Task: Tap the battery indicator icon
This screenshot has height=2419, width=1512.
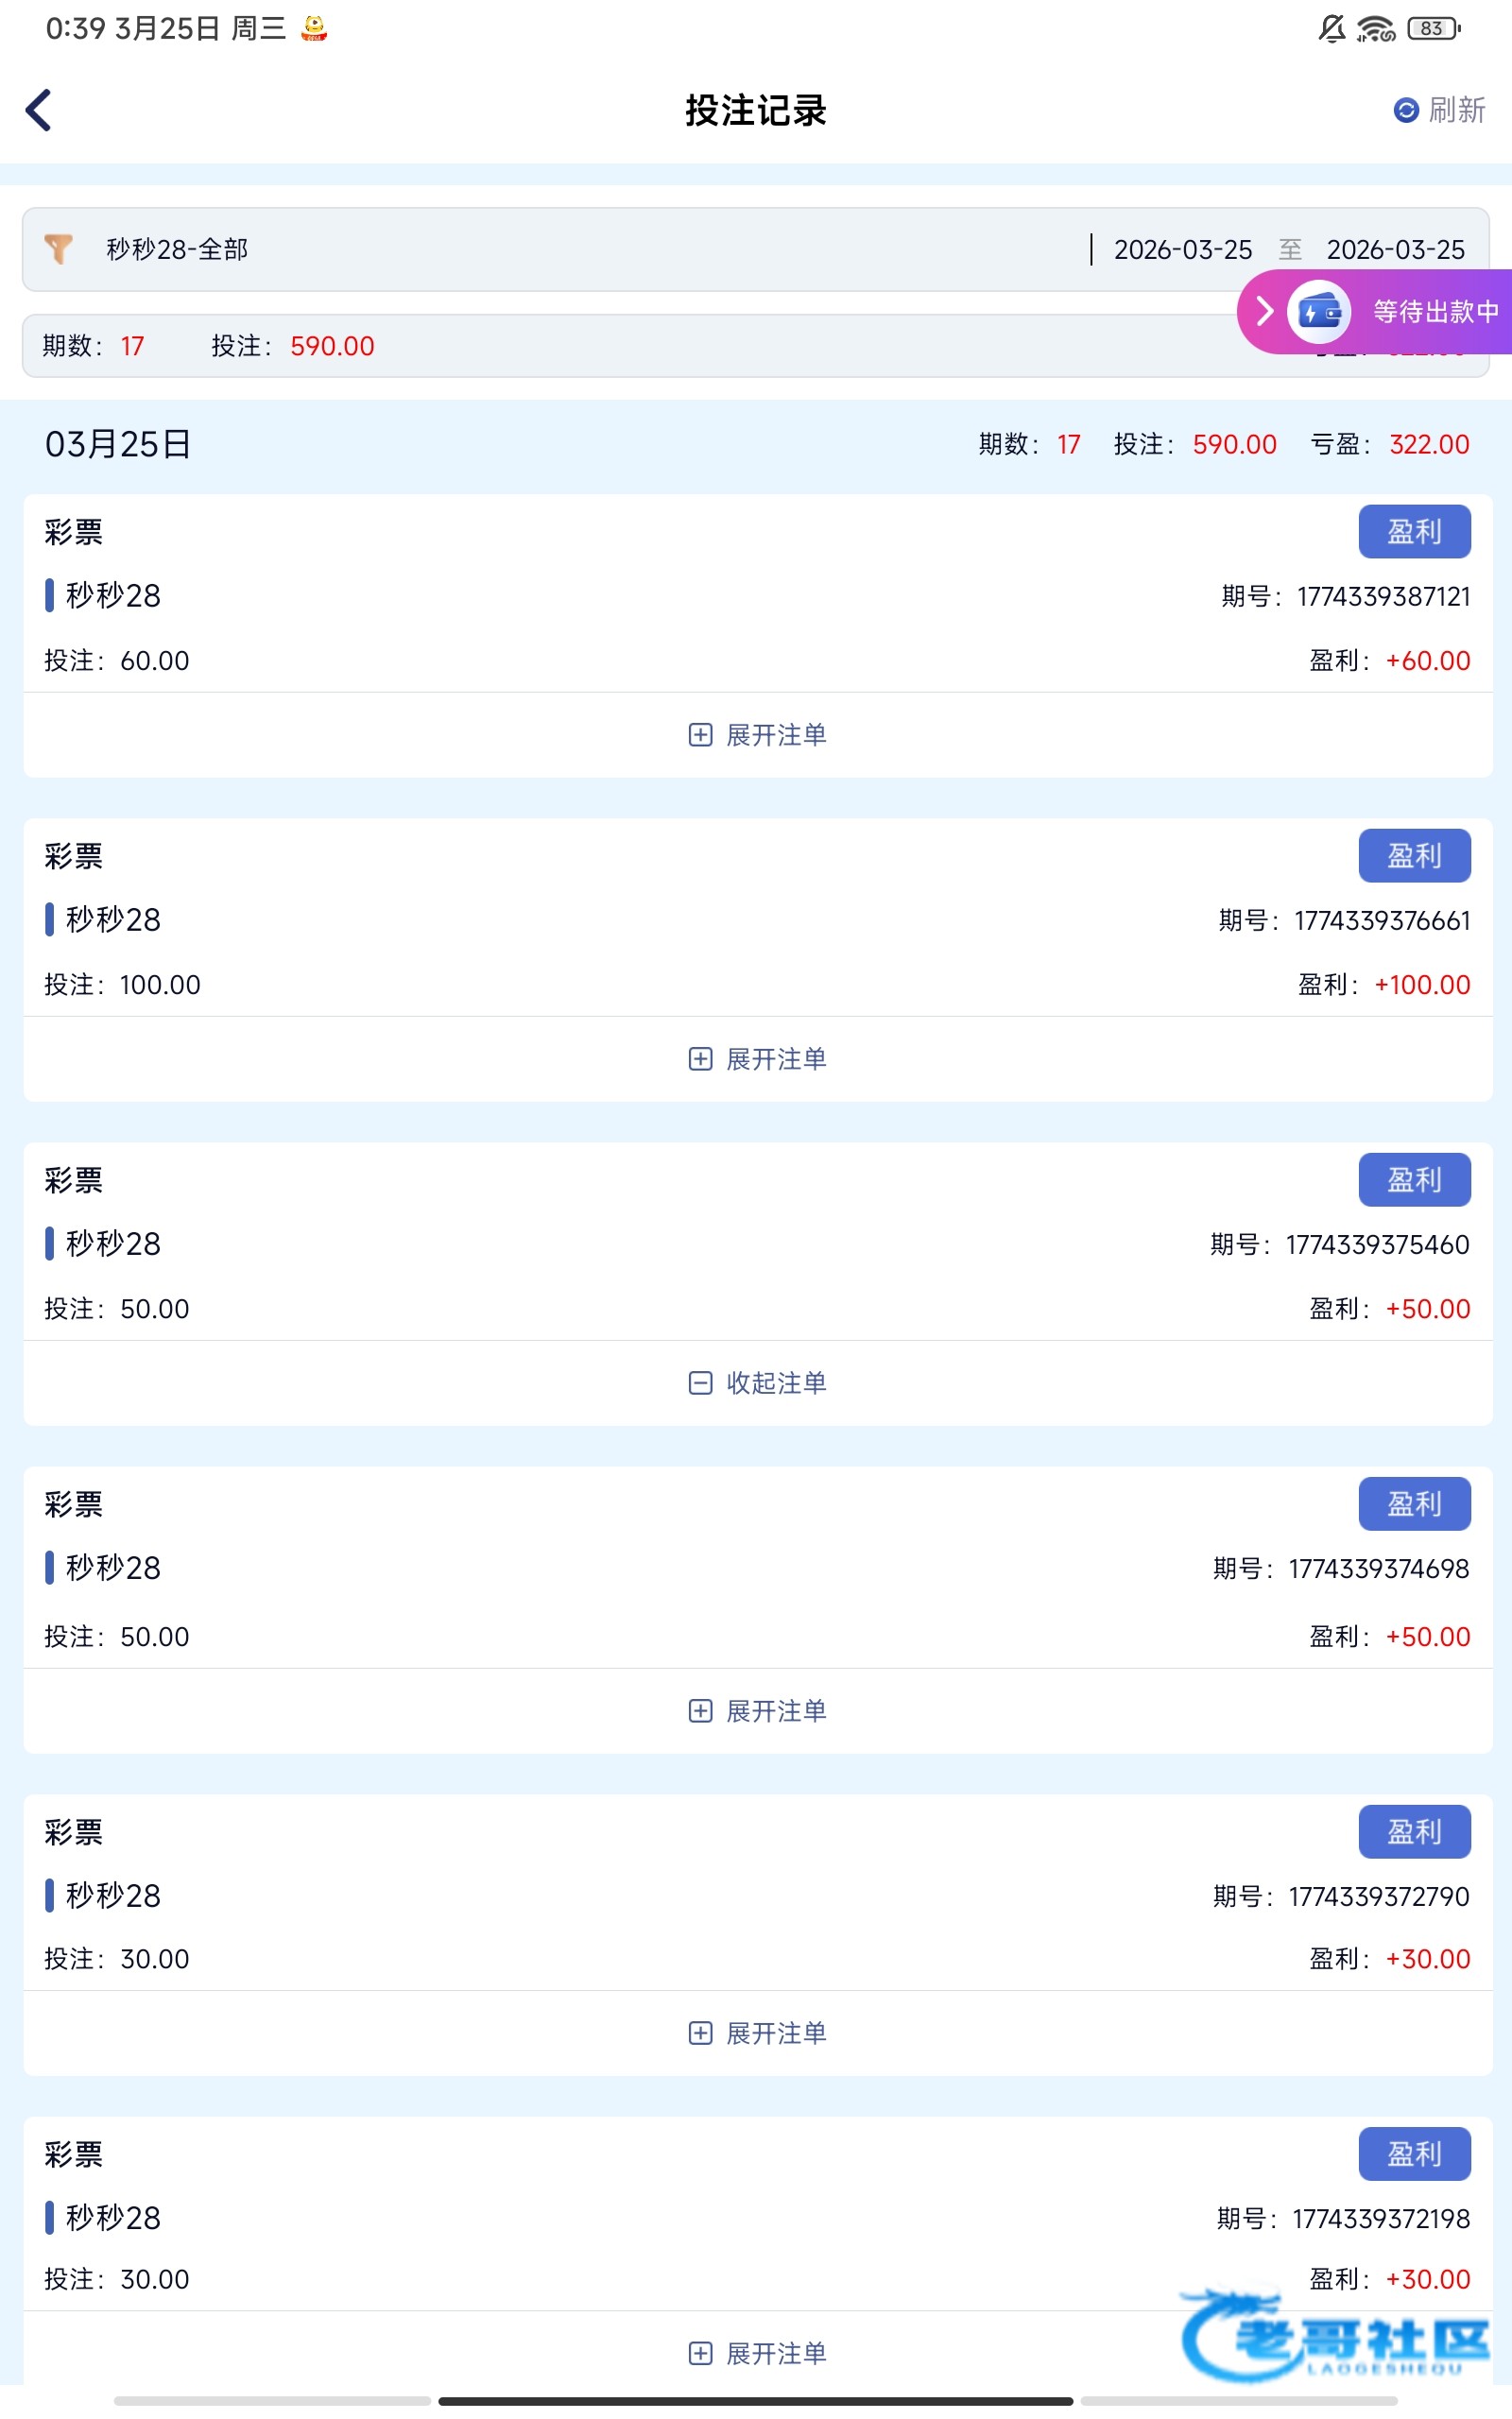Action: [1433, 28]
